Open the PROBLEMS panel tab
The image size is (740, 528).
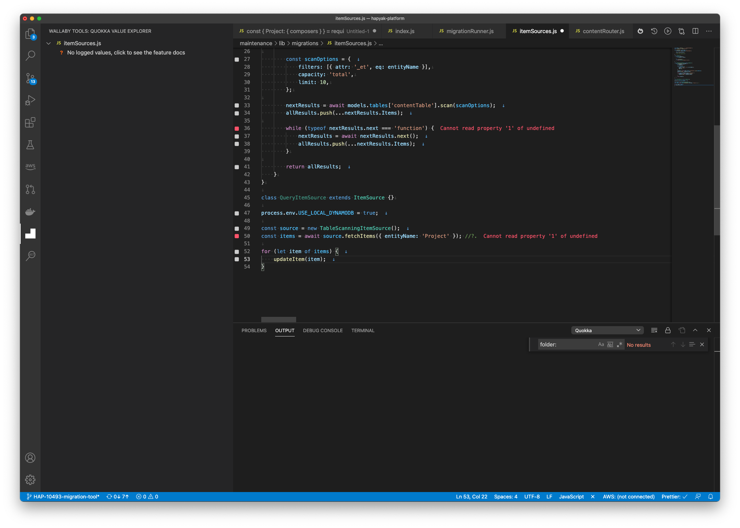pos(254,330)
